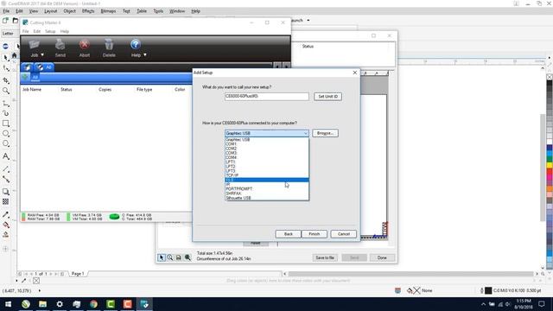Image resolution: width=553 pixels, height=311 pixels.
Task: Click the black outline color swatch in status bar
Action: pos(488,290)
